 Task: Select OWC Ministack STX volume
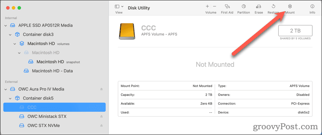(47, 116)
